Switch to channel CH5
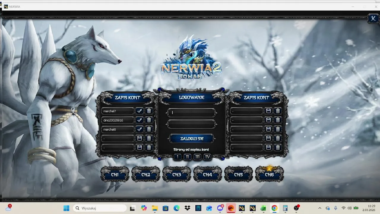This screenshot has height=214, width=380. click(238, 174)
